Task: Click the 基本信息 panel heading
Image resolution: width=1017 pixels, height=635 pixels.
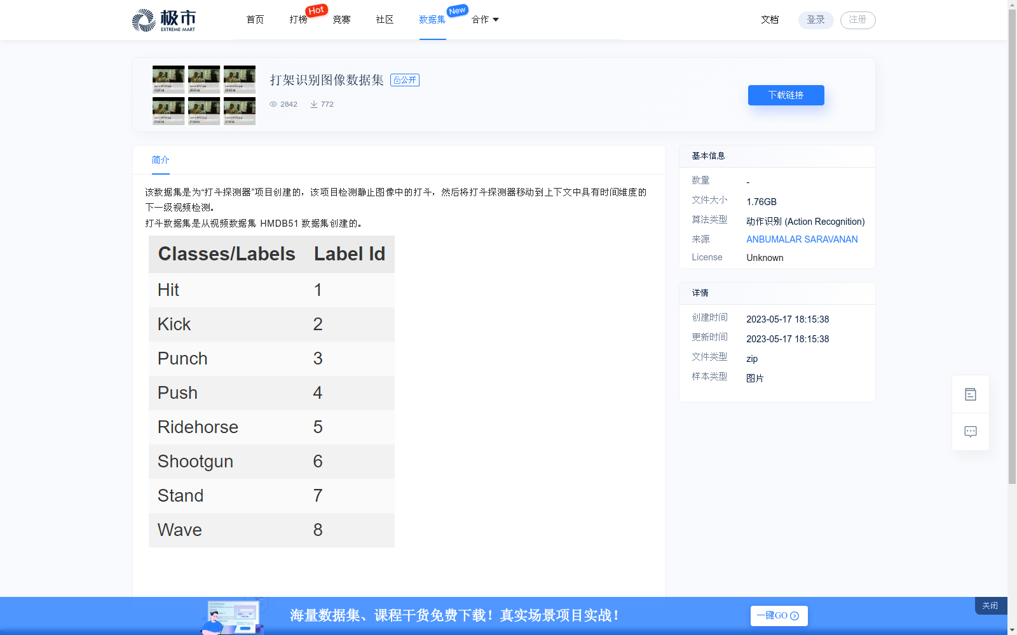Action: [x=708, y=156]
